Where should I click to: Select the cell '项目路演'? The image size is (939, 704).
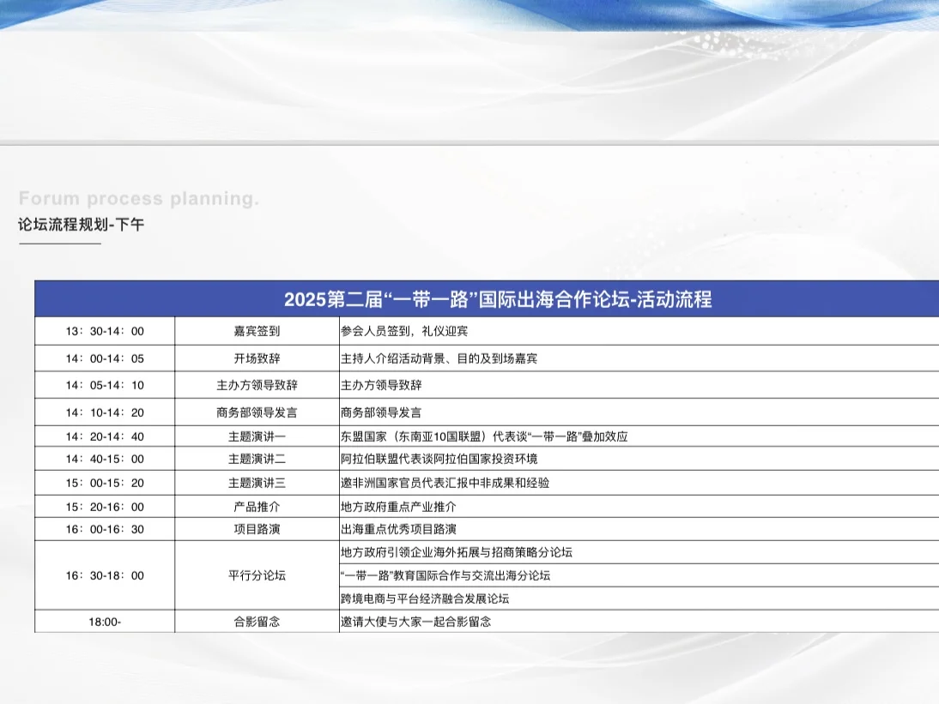[x=257, y=529]
